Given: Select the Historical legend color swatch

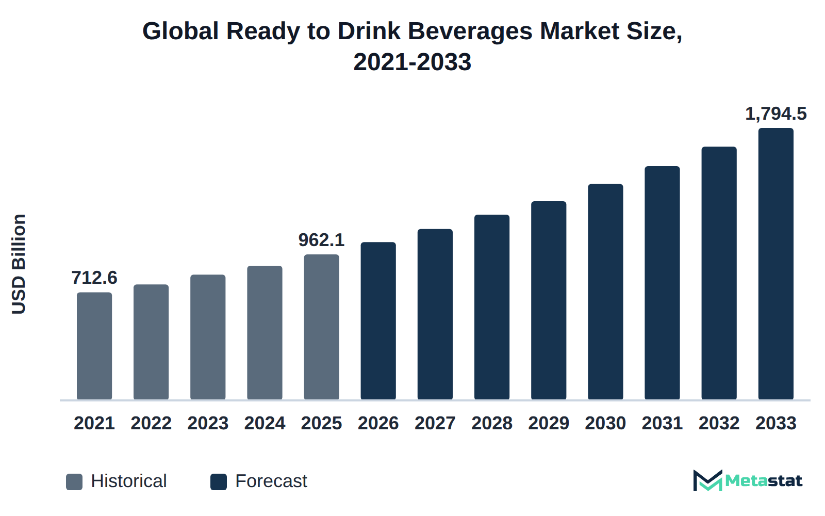Looking at the screenshot, I should tap(74, 481).
